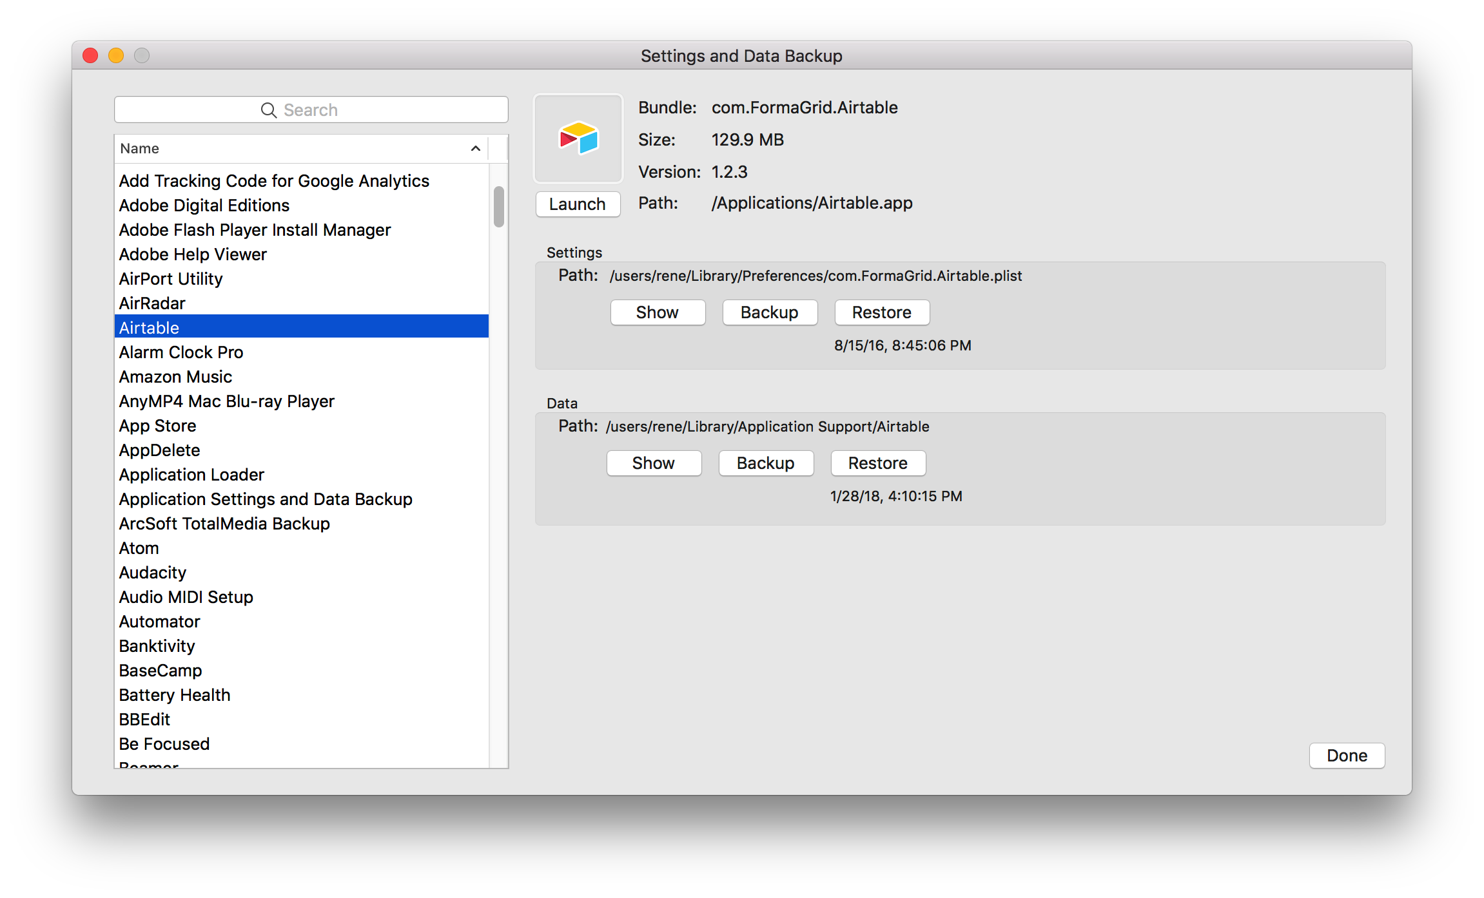Toggle the Name column sort arrow
1484x898 pixels.
click(476, 149)
